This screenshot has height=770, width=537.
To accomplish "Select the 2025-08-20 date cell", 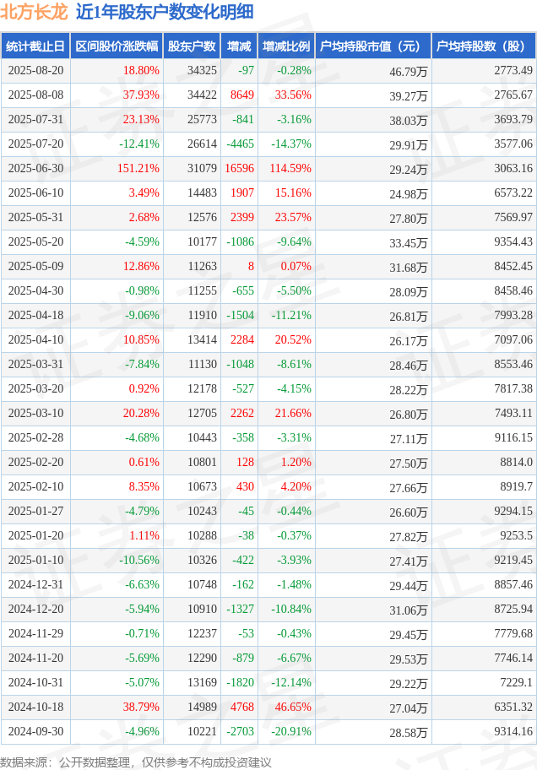I will pyautogui.click(x=35, y=70).
